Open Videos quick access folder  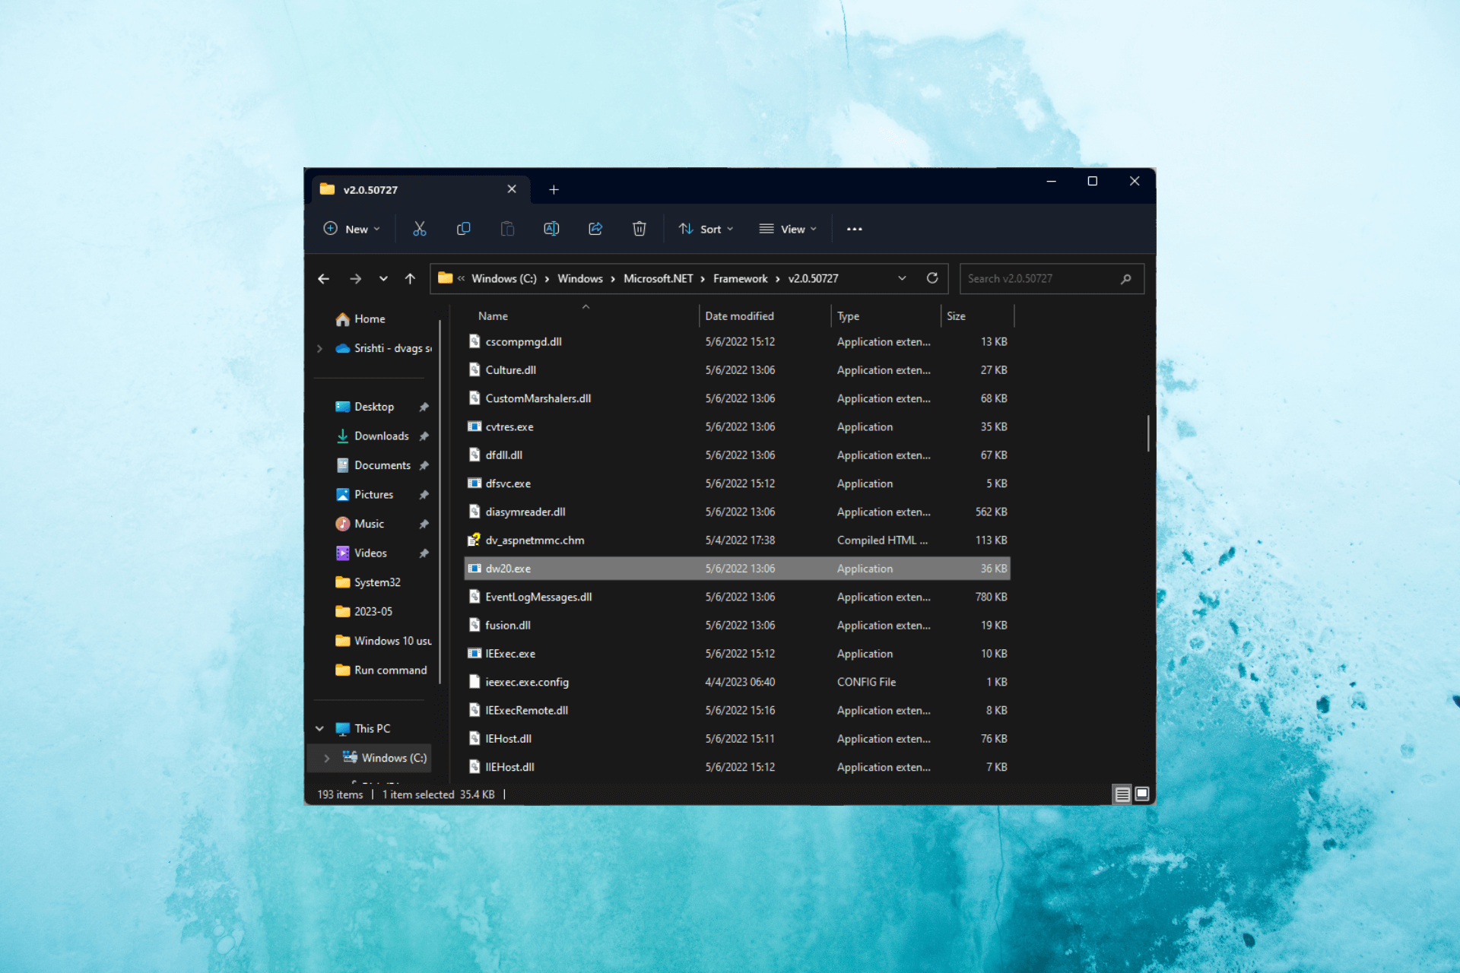pyautogui.click(x=362, y=553)
